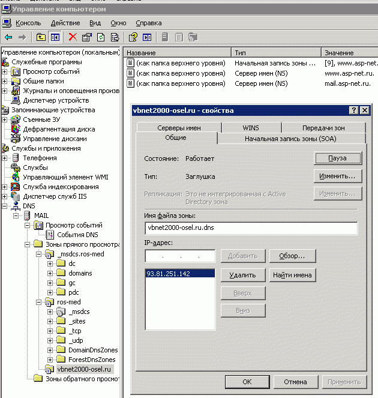Expand the domains folder
The width and height of the screenshot is (378, 398).
coord(50,273)
